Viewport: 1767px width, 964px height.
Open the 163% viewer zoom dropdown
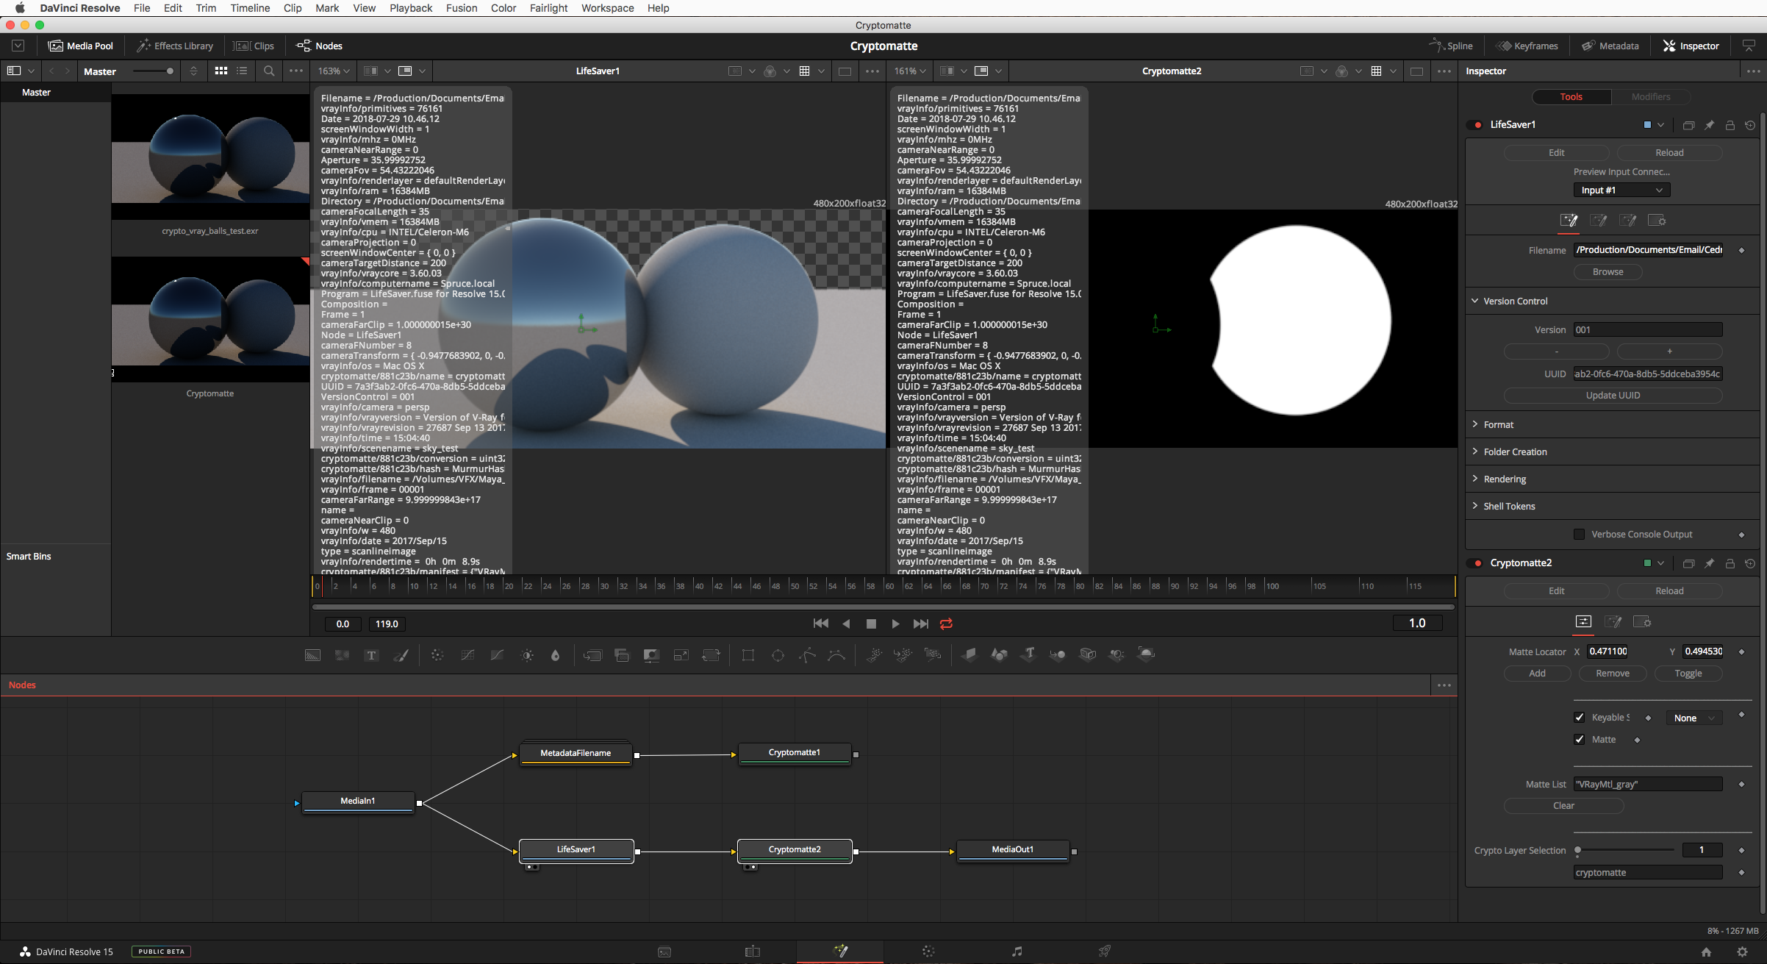pyautogui.click(x=333, y=71)
